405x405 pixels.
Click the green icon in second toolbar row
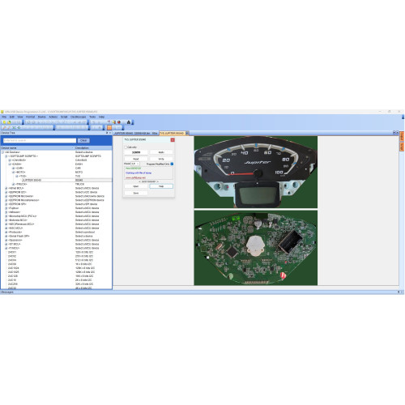(x=19, y=127)
